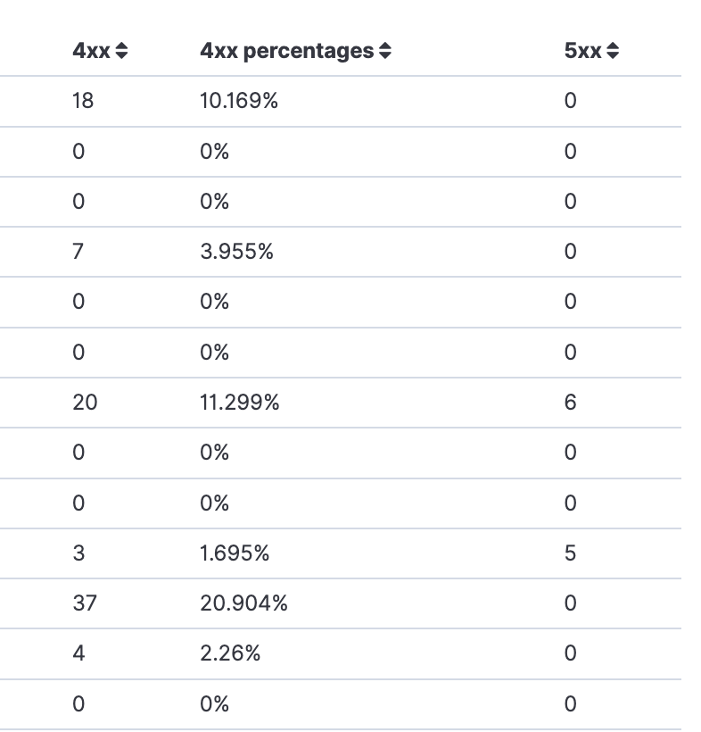Click the 5xx cell showing 6
This screenshot has width=701, height=732.
pyautogui.click(x=569, y=403)
